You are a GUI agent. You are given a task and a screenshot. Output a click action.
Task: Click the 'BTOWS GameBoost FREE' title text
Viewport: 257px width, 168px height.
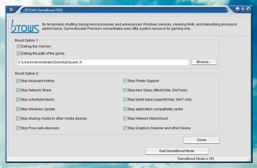(44, 10)
